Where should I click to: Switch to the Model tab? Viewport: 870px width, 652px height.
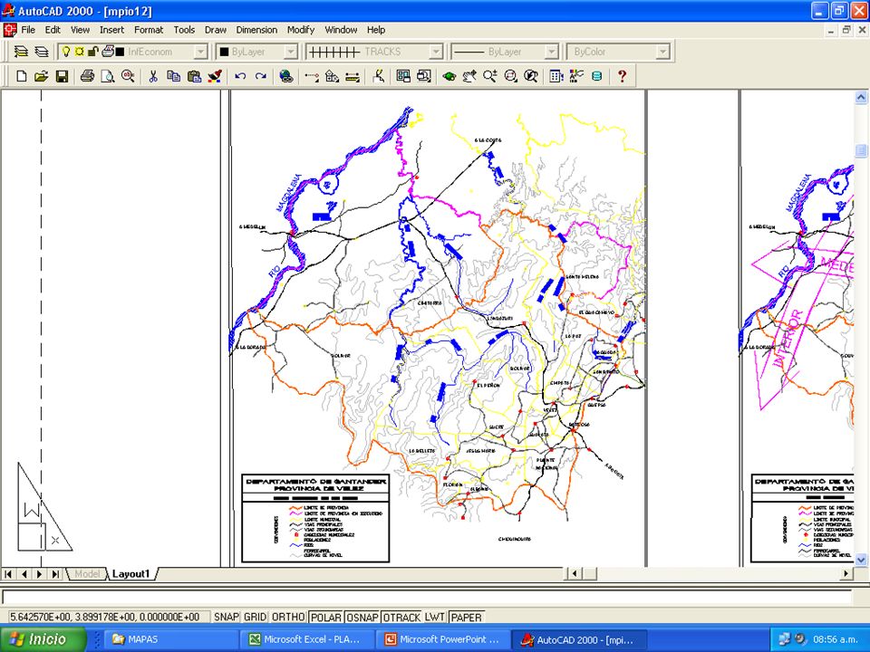coord(87,574)
